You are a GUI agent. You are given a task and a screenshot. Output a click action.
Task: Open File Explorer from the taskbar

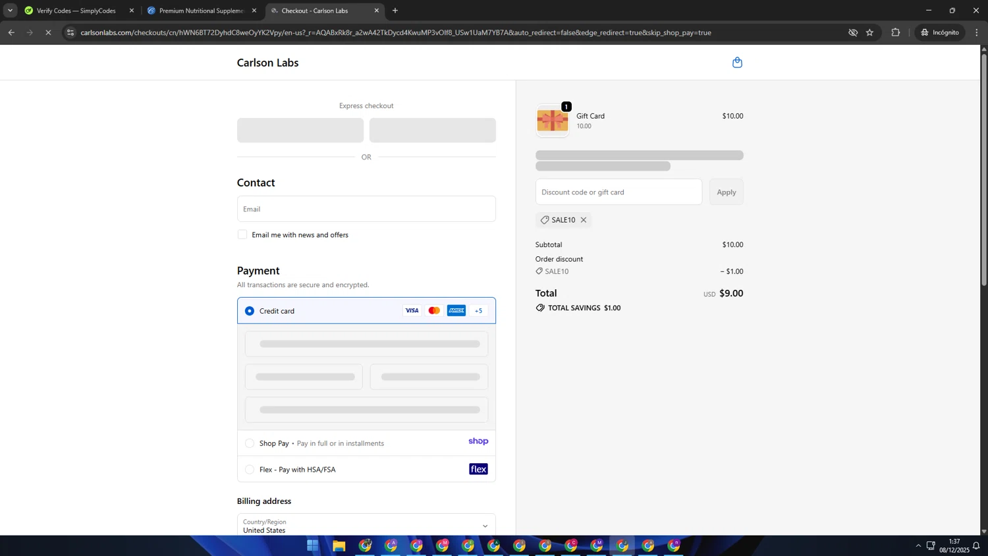(339, 545)
